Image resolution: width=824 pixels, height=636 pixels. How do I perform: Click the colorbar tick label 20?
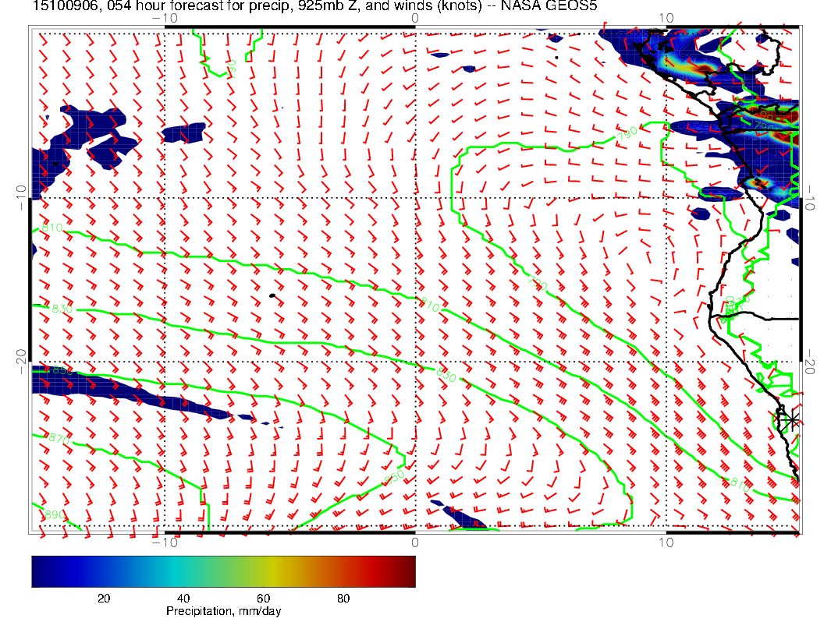[103, 598]
